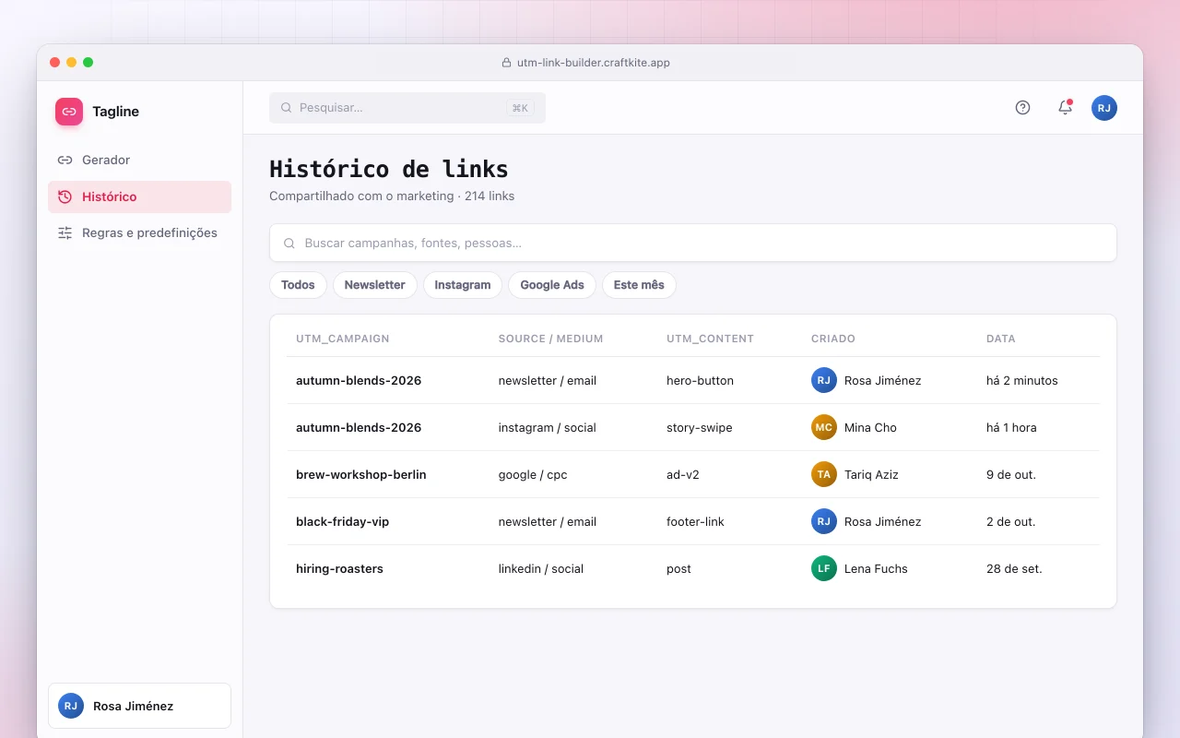Open Gerador in the sidebar
This screenshot has width=1180, height=738.
click(x=139, y=160)
